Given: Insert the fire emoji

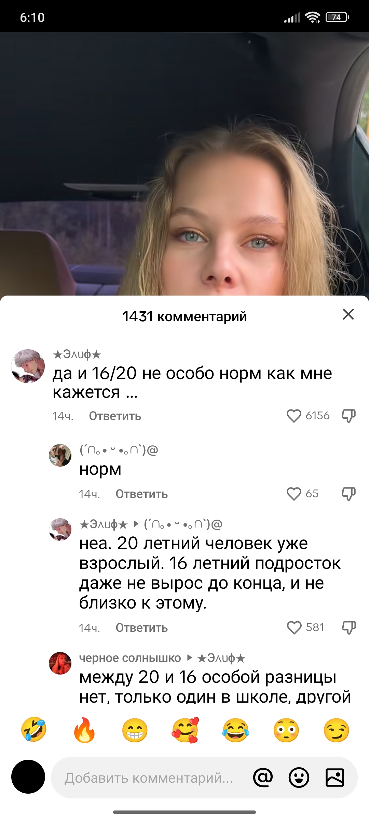Looking at the screenshot, I should point(84,730).
